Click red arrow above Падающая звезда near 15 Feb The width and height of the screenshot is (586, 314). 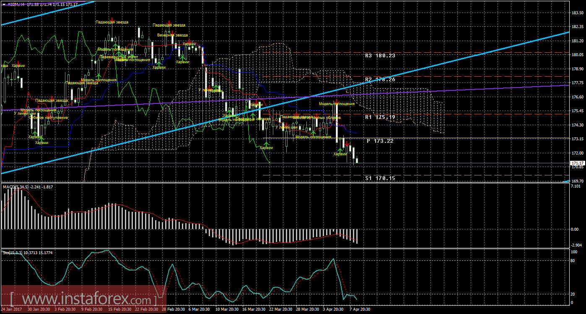pos(112,20)
